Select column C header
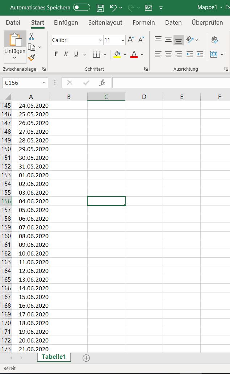 click(x=106, y=97)
